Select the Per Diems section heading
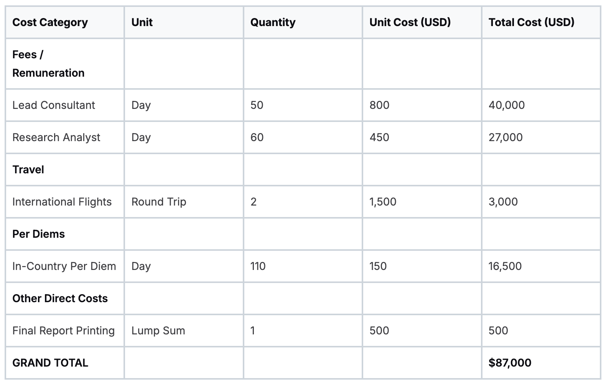The width and height of the screenshot is (606, 385). [38, 234]
